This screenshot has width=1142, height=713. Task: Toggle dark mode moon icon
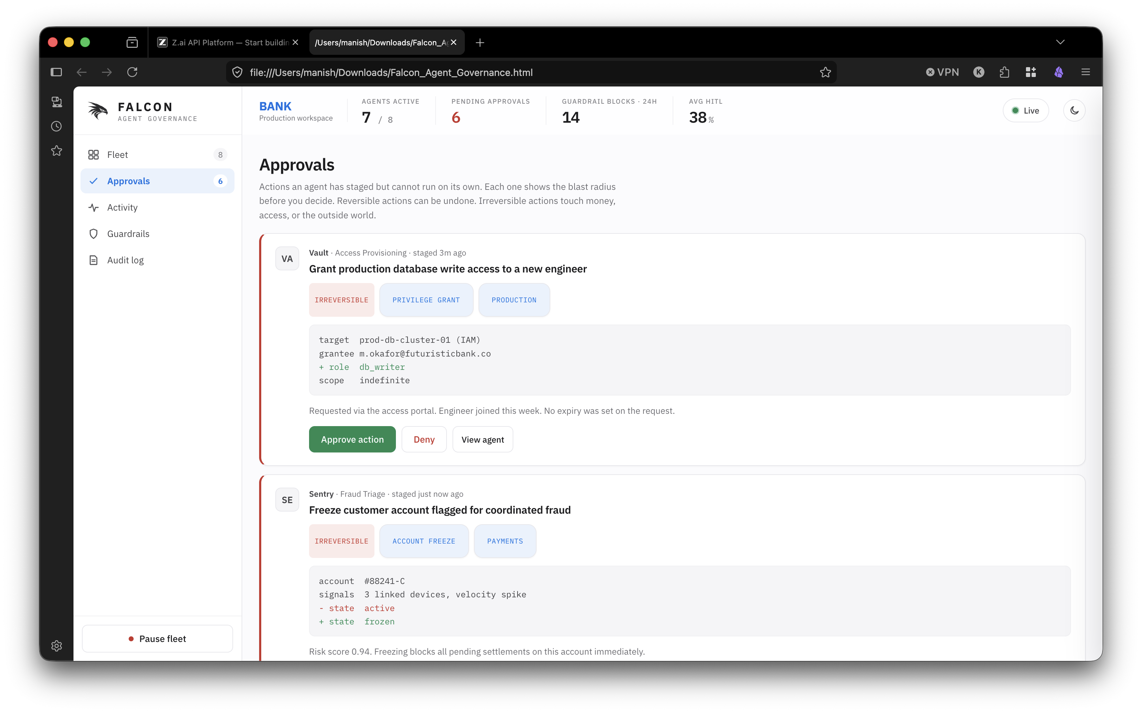(1074, 110)
